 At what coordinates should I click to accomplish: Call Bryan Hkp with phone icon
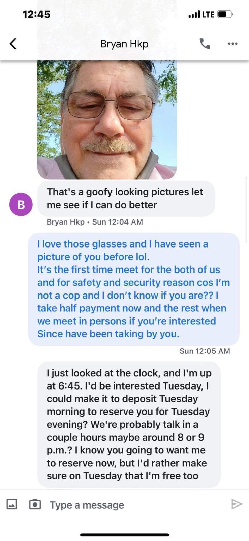[x=205, y=44]
